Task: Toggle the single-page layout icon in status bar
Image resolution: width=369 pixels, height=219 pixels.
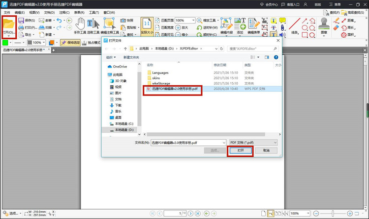Action: click(x=264, y=214)
